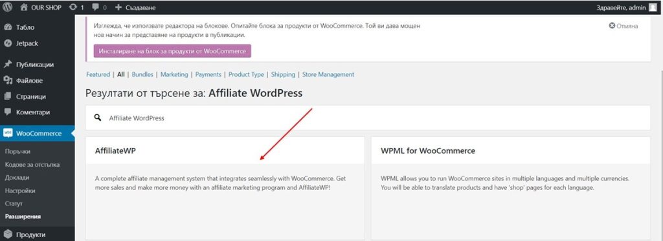The image size is (663, 241).
Task: Open the AffiliateWP extension card title
Action: point(115,151)
